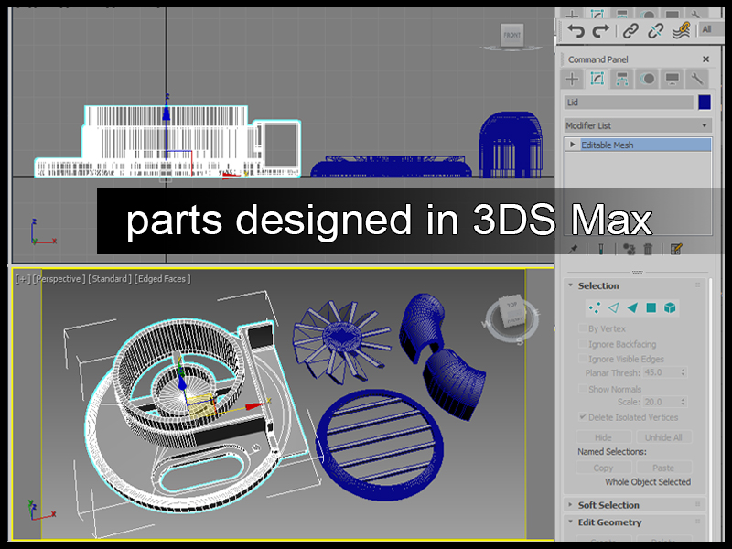Viewport: 732px width, 549px height.
Task: Collapse the Selection rollout
Action: point(570,285)
